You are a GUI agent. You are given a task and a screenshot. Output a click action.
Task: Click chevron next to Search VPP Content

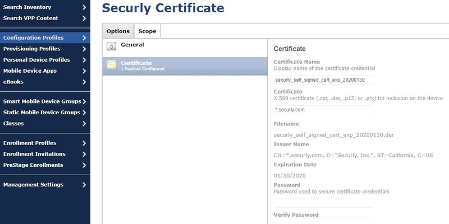(84, 18)
